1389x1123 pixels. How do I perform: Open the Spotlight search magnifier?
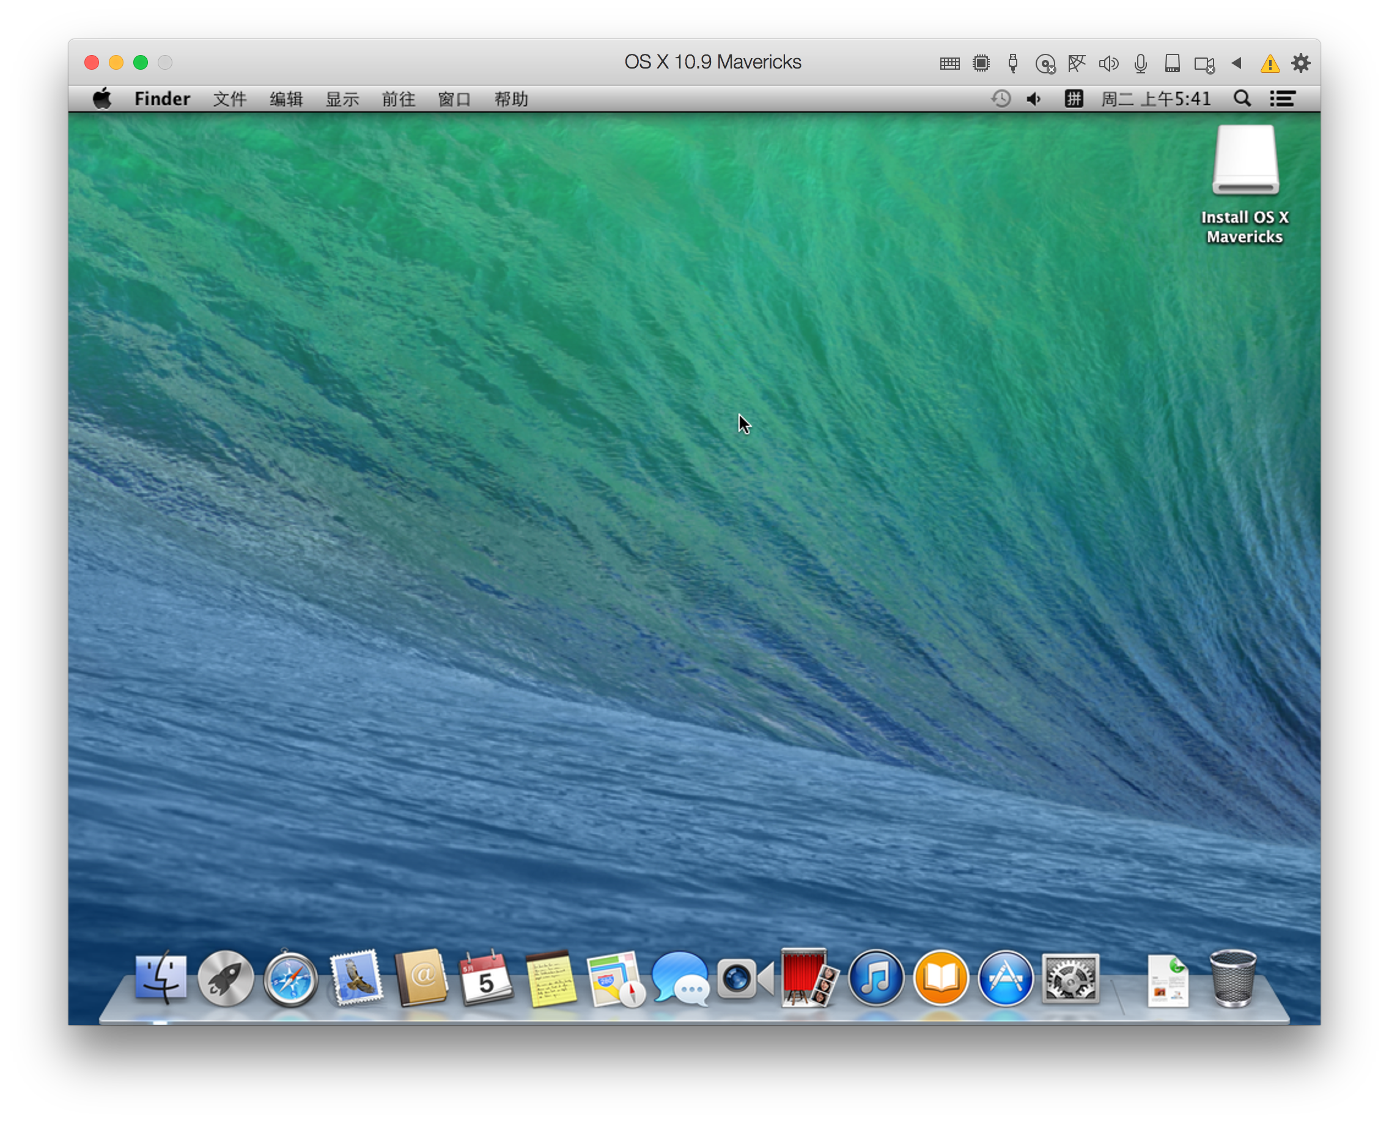[x=1242, y=99]
